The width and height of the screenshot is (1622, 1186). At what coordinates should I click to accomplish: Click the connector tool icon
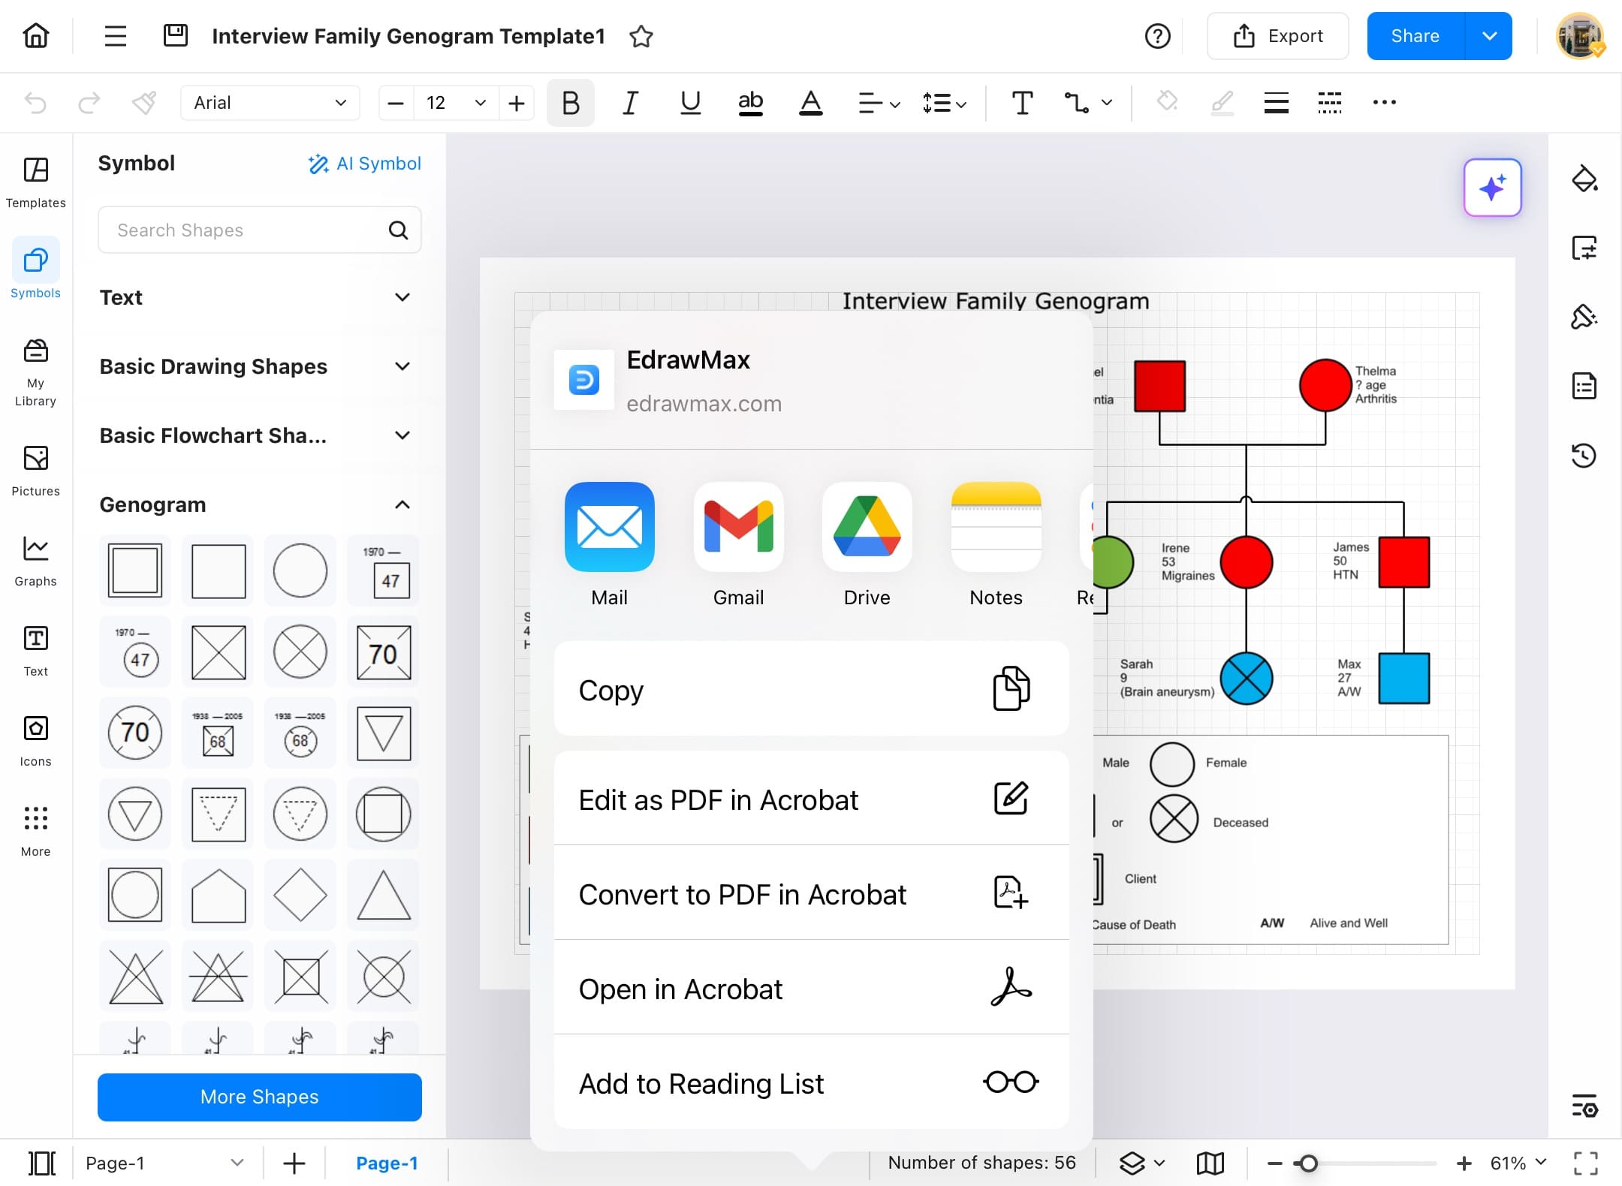(1076, 103)
